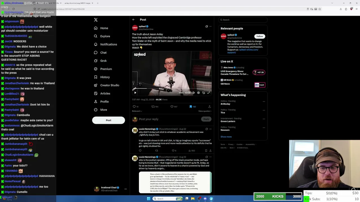The image size is (360, 202).
Task: Open spiked-online.com/support link
Action: [243, 51]
